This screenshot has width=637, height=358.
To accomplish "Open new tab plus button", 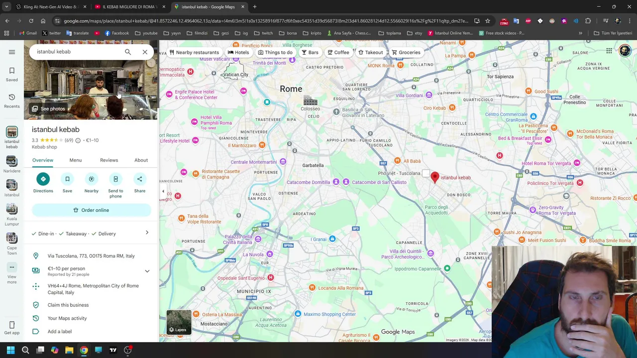I will (x=254, y=7).
